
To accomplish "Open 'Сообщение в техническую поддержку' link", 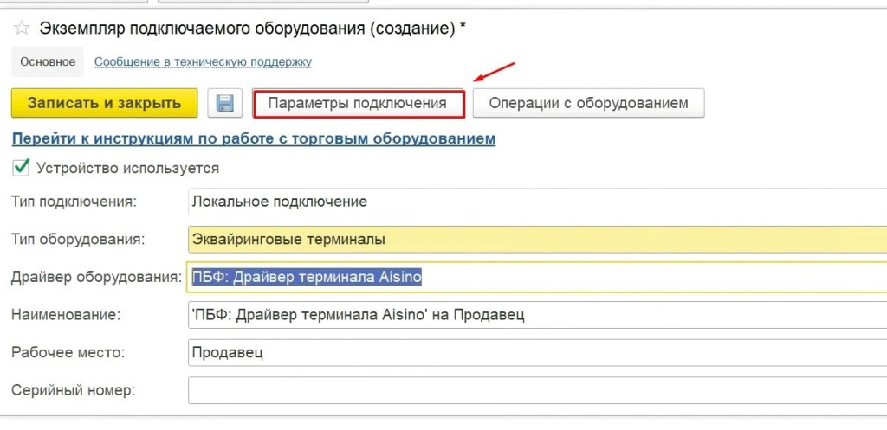I will pyautogui.click(x=203, y=62).
